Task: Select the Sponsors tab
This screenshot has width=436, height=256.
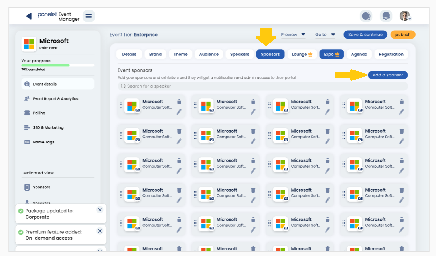Action: [270, 54]
